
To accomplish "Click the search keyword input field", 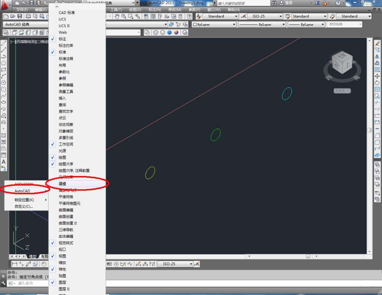I will [x=243, y=3].
